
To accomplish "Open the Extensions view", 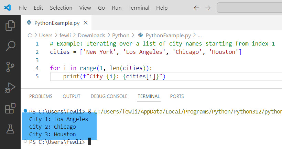I will tap(10, 108).
